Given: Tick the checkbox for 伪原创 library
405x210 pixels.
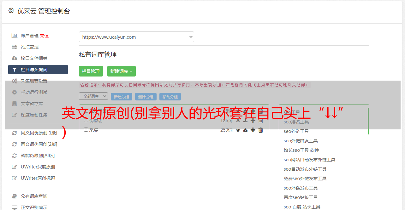Looking at the screenshot, I should [86, 120].
